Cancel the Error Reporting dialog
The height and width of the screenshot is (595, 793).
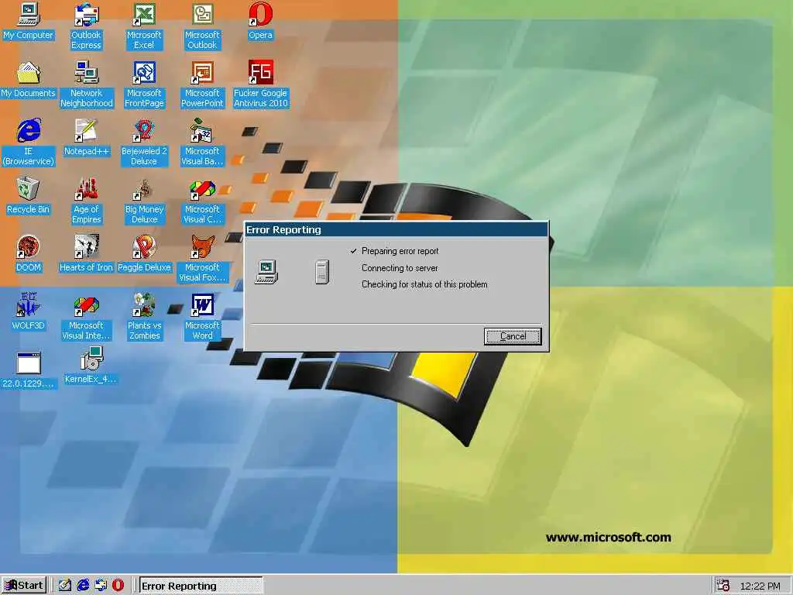513,336
